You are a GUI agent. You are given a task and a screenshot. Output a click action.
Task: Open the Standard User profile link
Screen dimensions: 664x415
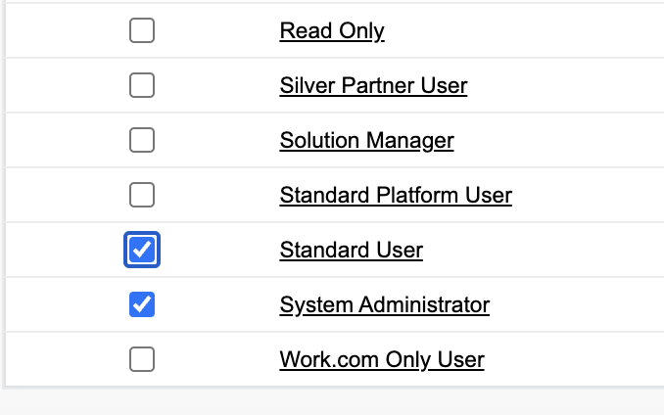click(x=351, y=251)
